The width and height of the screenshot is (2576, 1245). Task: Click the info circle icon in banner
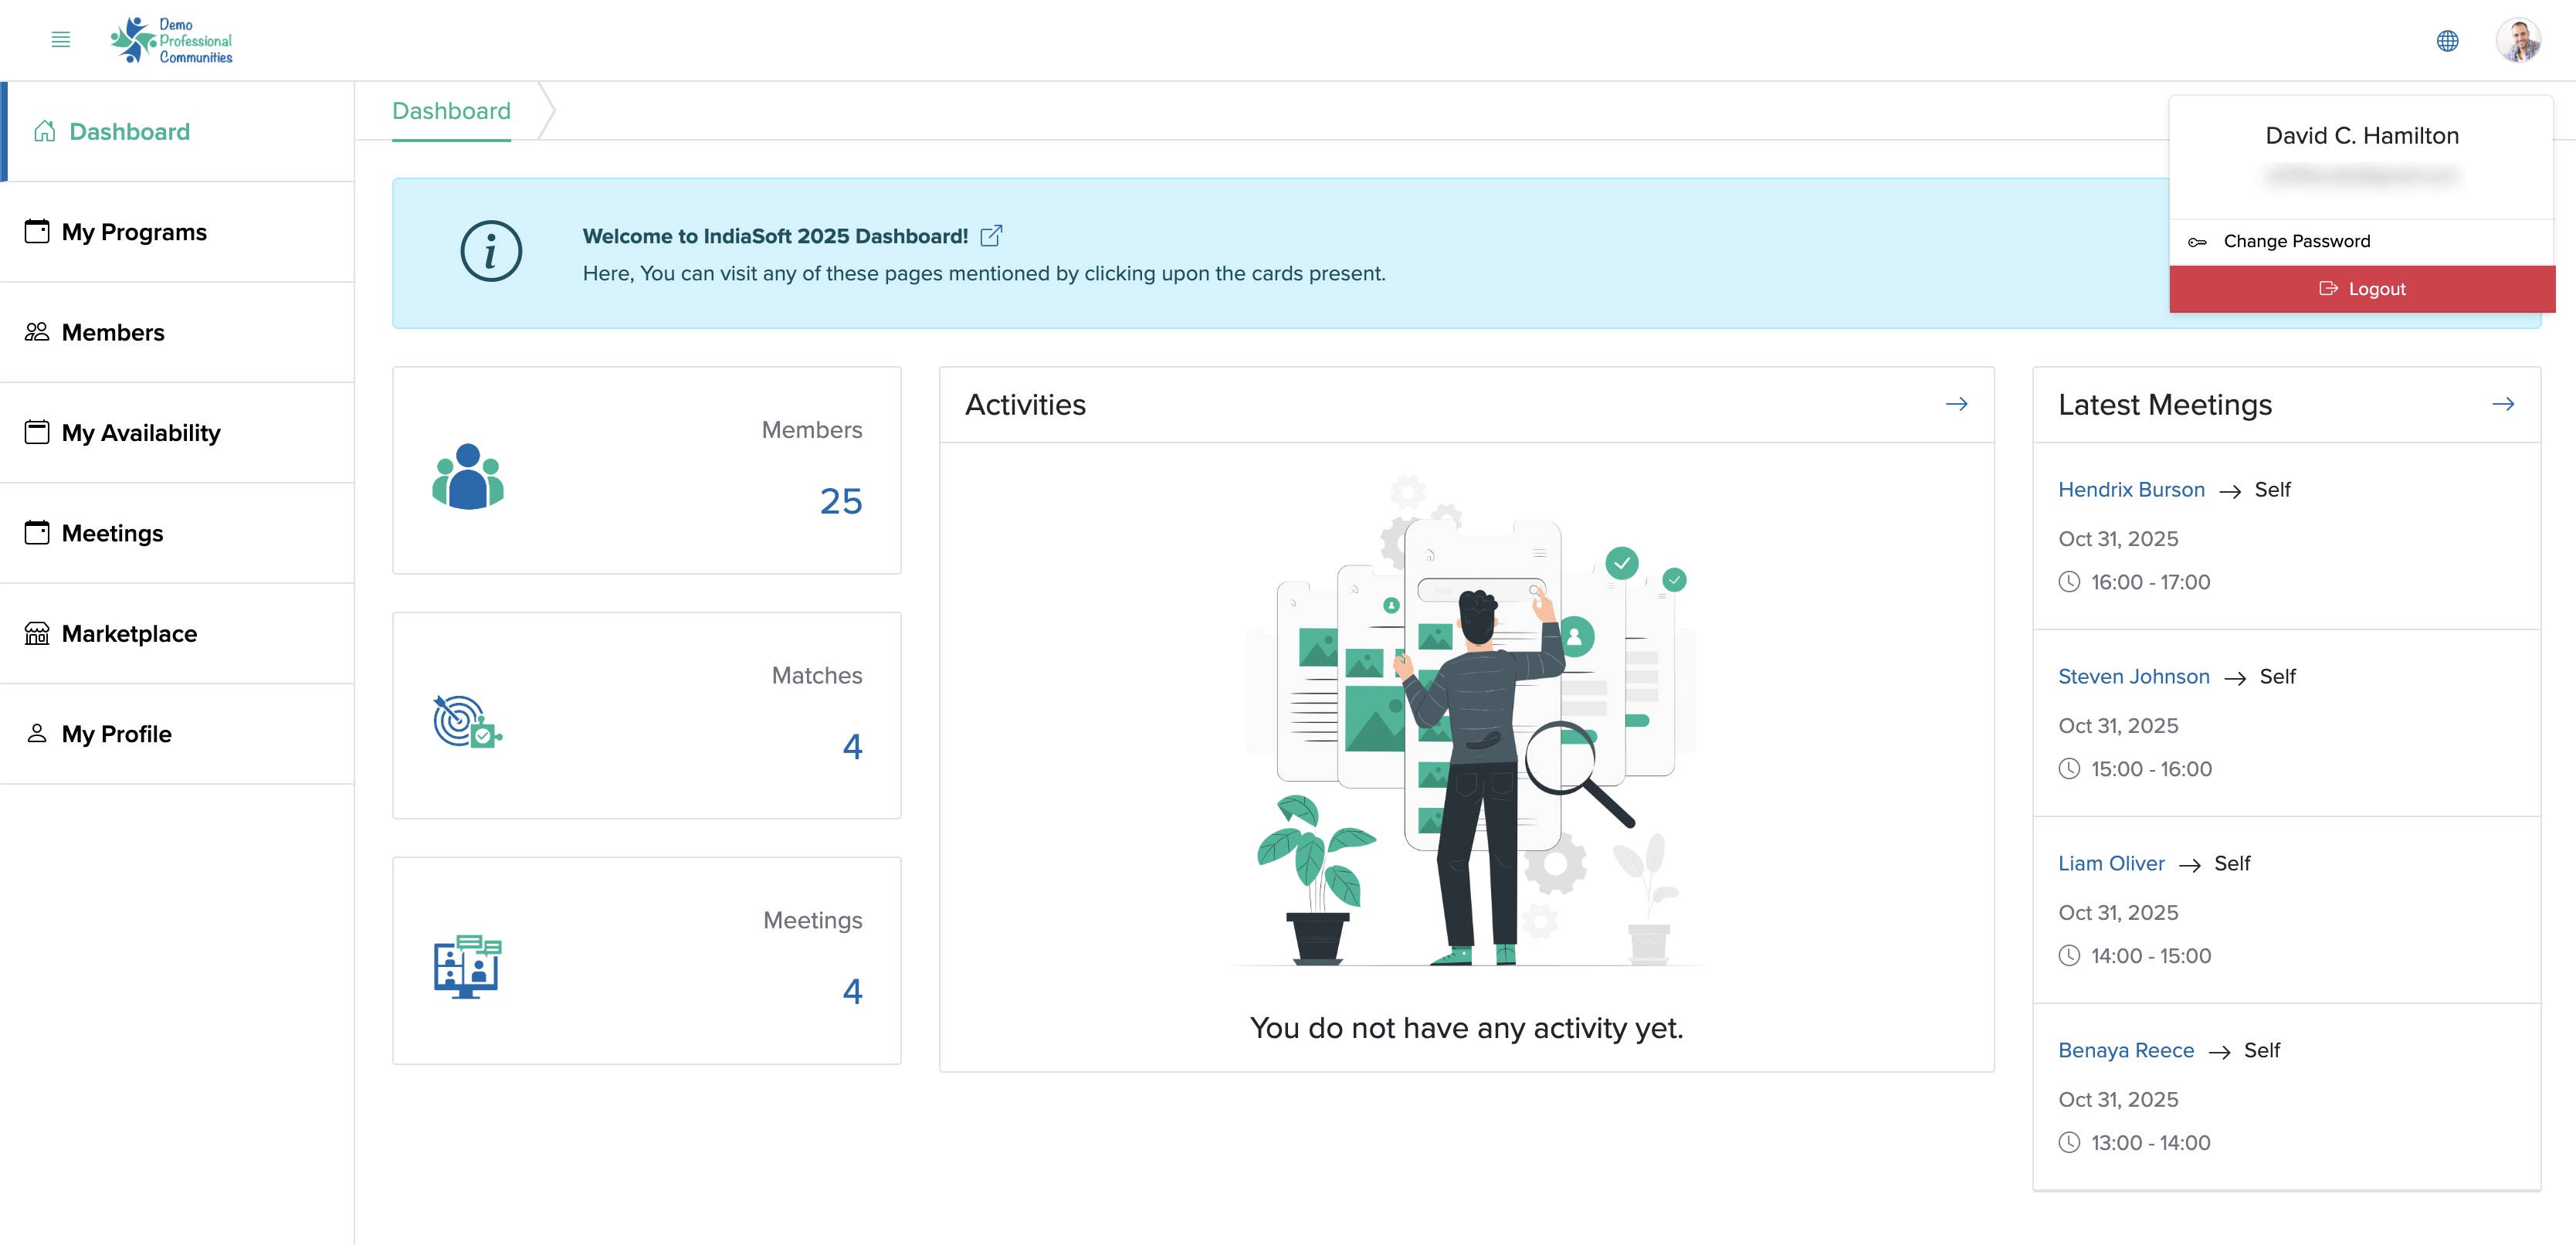[x=491, y=251]
